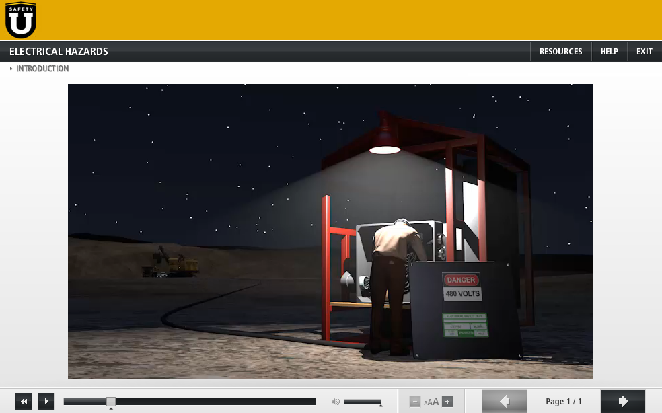Click the INTRODUCTION breadcrumb label
The height and width of the screenshot is (413, 662).
(42, 69)
